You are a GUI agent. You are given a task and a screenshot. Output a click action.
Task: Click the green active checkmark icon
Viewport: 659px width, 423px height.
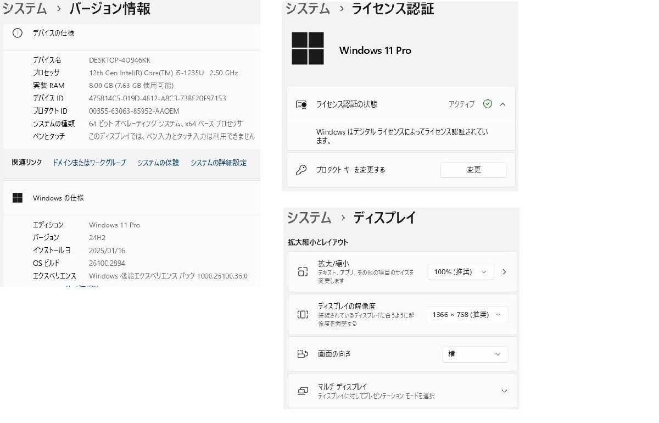point(487,104)
